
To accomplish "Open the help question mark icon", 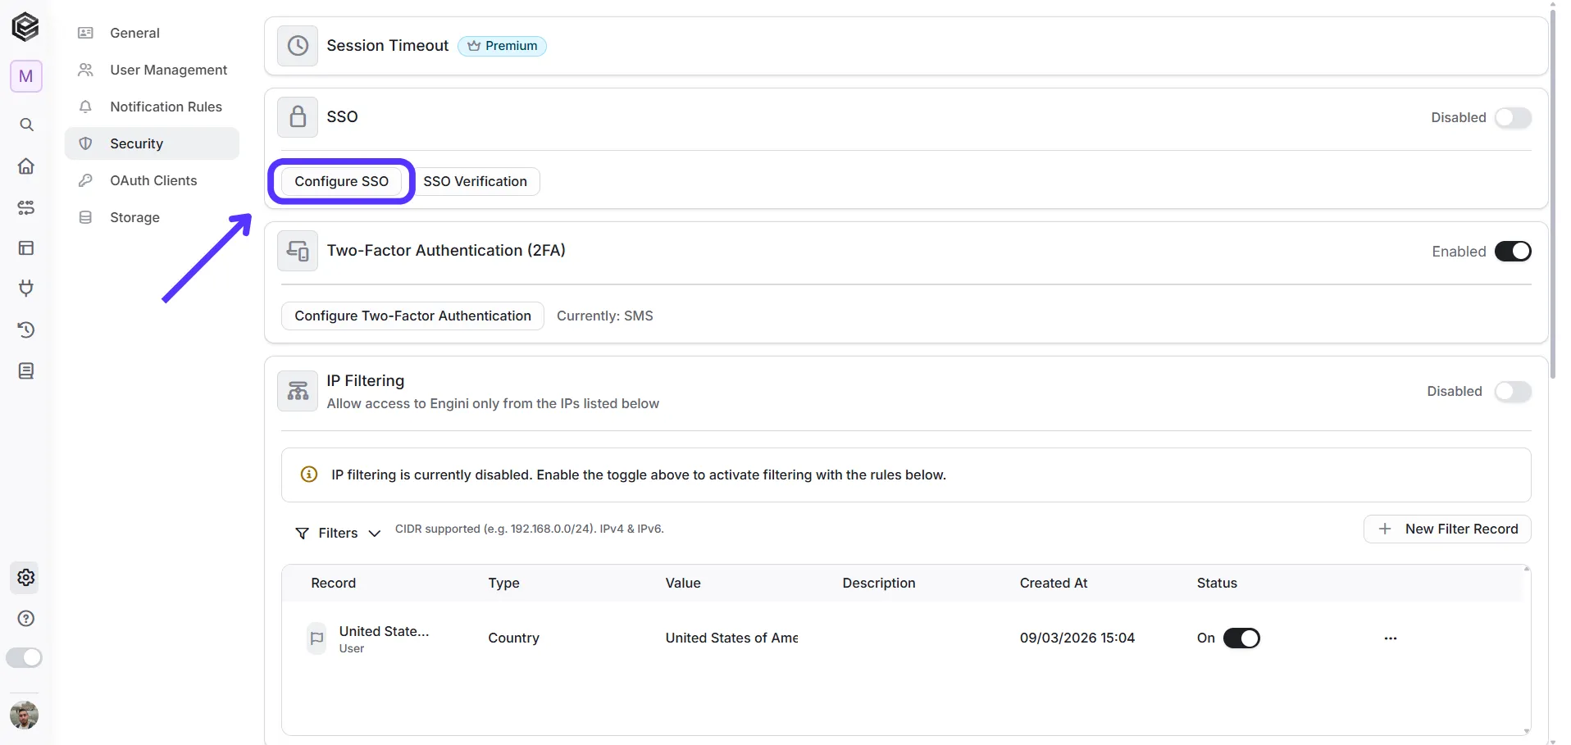I will [26, 619].
